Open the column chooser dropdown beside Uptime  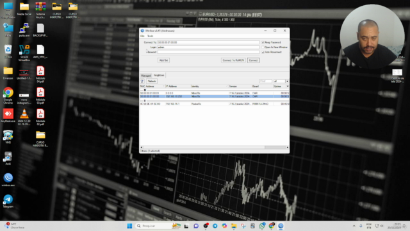[288, 87]
